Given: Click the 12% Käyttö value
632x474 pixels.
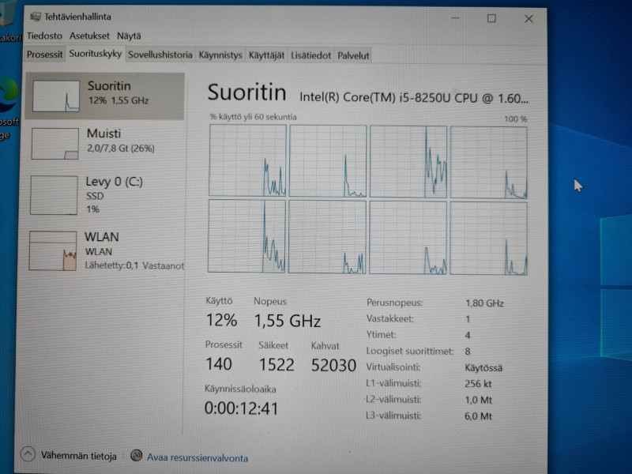Looking at the screenshot, I should pyautogui.click(x=221, y=320).
